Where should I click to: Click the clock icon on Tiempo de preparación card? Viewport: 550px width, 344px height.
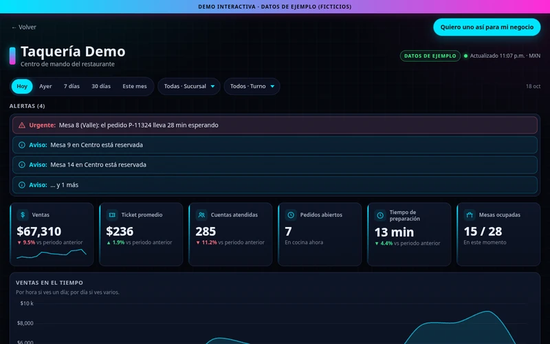(x=380, y=215)
